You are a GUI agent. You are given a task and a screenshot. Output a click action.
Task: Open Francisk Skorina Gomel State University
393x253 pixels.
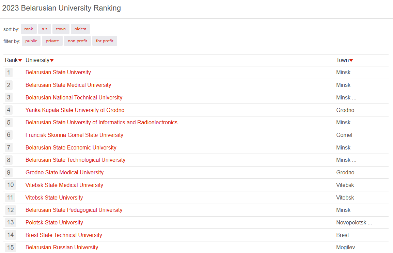click(x=75, y=135)
